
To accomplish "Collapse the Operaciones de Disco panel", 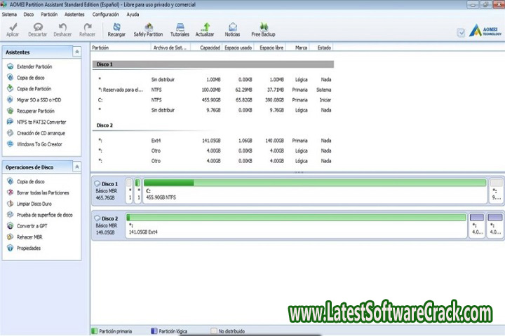I will coord(76,167).
